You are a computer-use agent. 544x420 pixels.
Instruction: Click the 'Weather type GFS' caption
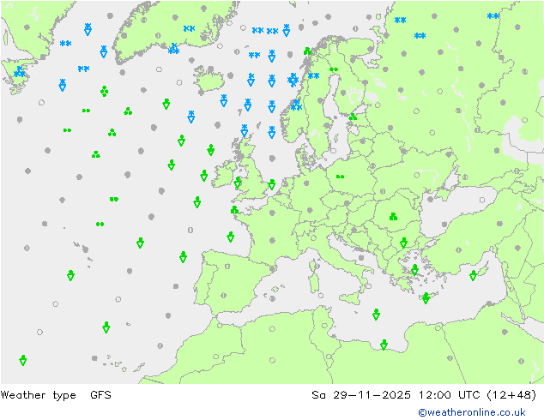56,394
